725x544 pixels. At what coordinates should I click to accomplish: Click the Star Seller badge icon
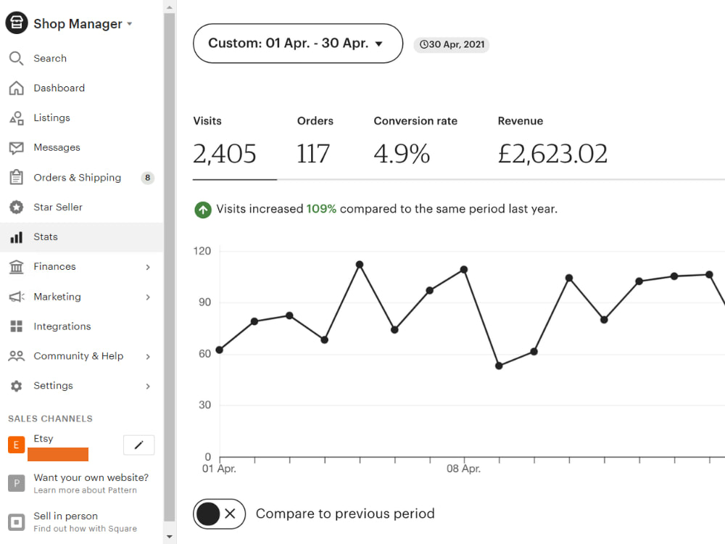point(16,207)
